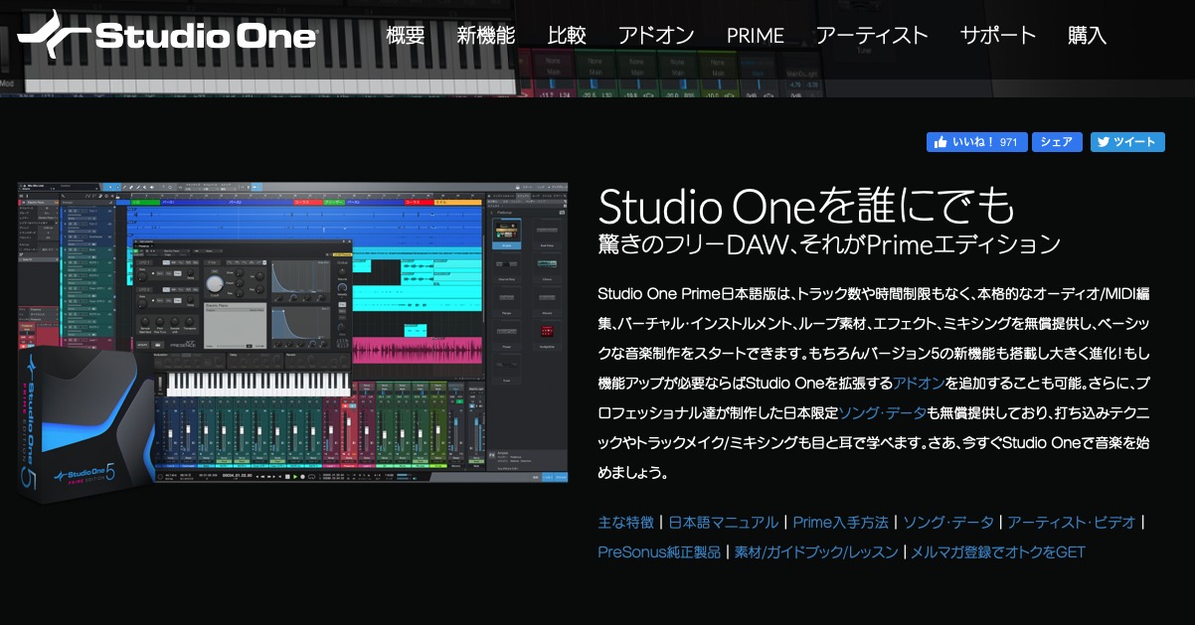Visit the PreSonus純正製品 link

659,551
